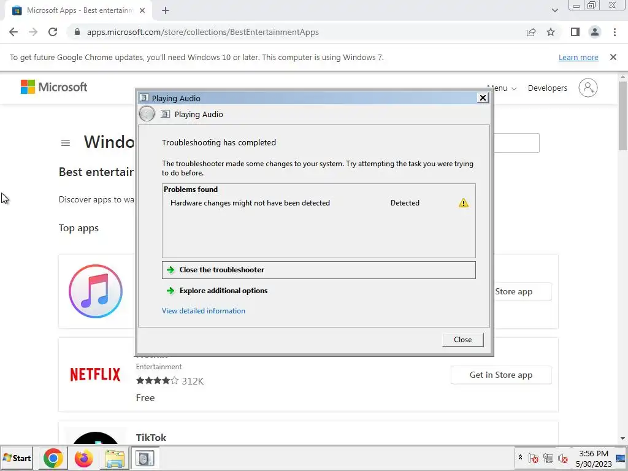628x471 pixels.
Task: Click the Netflix star rating
Action: 158,380
